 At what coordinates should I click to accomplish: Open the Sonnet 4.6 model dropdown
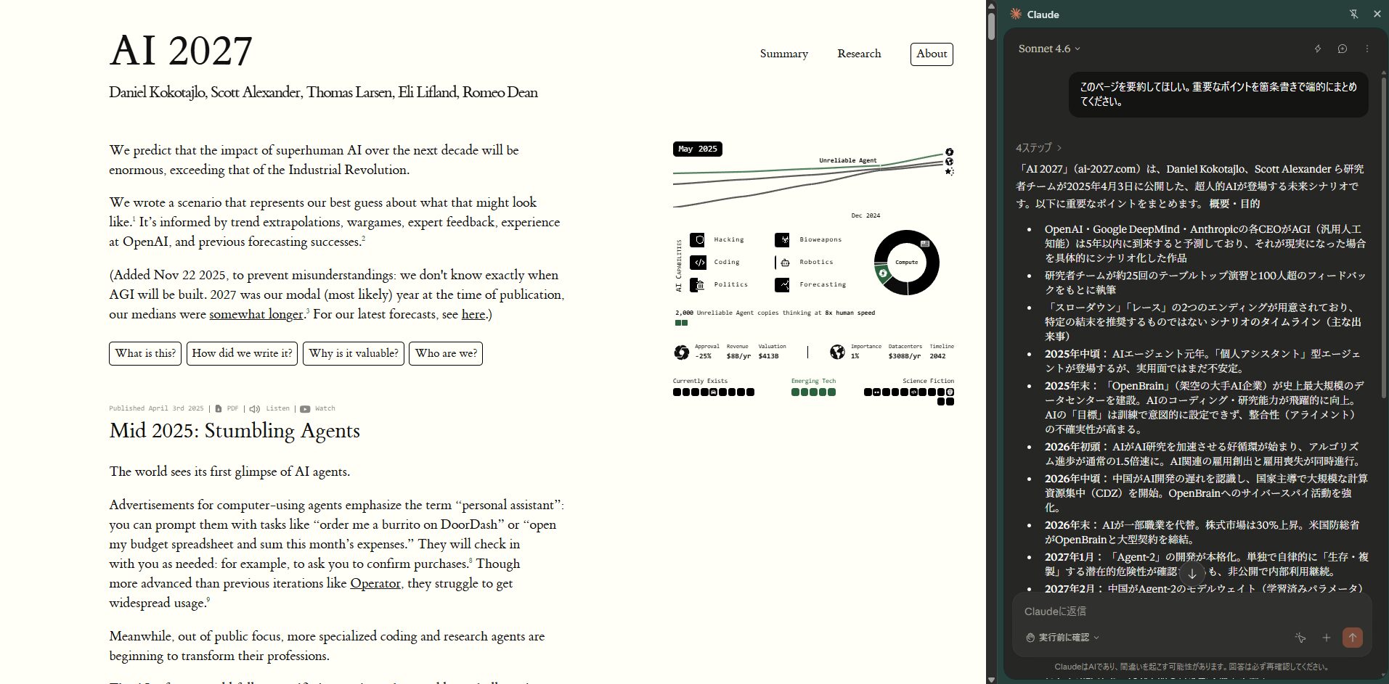click(x=1048, y=49)
